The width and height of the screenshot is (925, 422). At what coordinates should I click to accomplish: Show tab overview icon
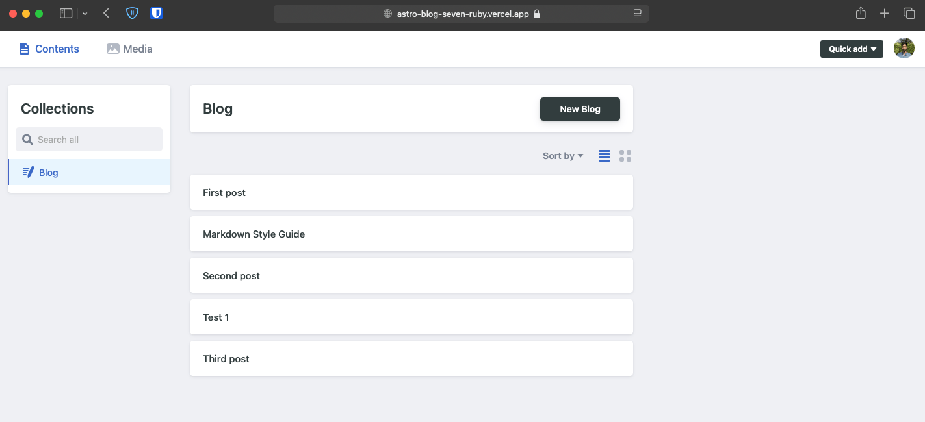[x=909, y=13]
